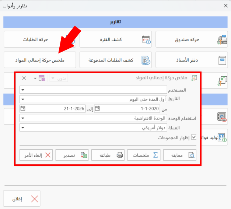Open the حركة الطلبات report
The height and width of the screenshot is (209, 231).
[x=40, y=39]
